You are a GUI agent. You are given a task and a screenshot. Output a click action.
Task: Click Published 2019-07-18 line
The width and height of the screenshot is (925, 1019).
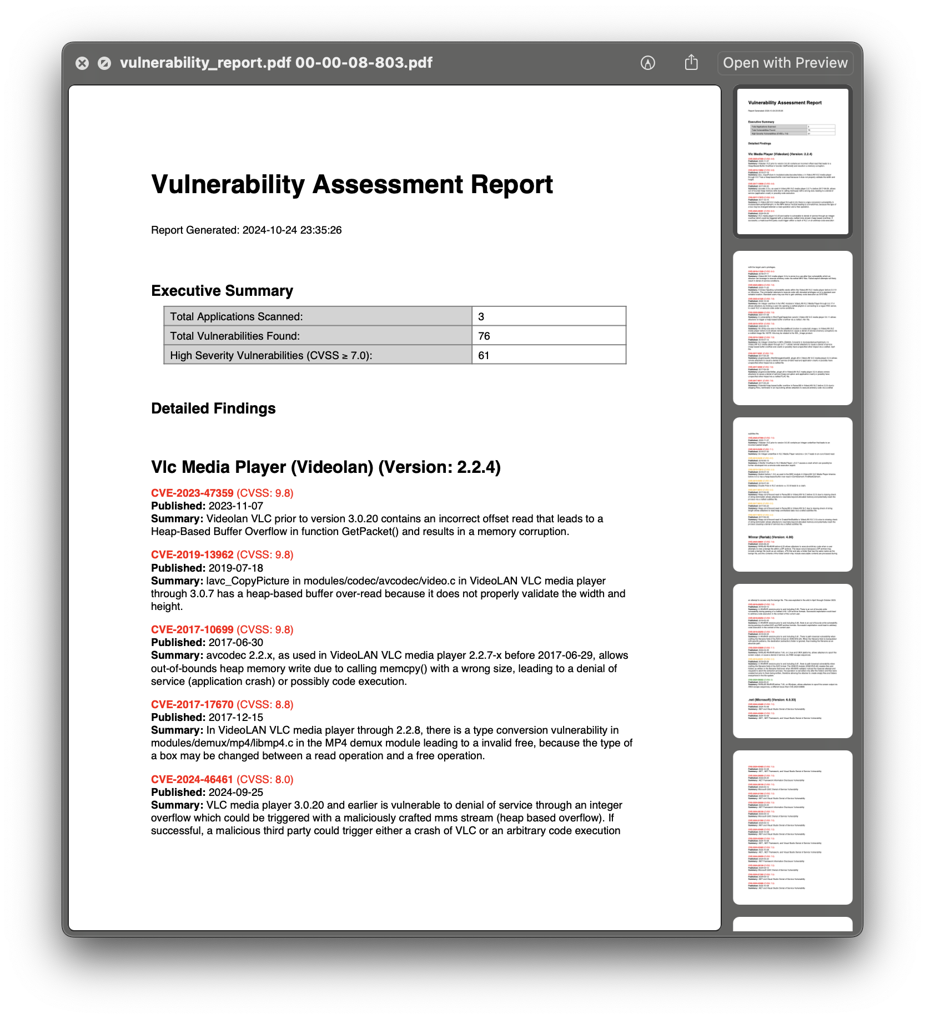(207, 568)
